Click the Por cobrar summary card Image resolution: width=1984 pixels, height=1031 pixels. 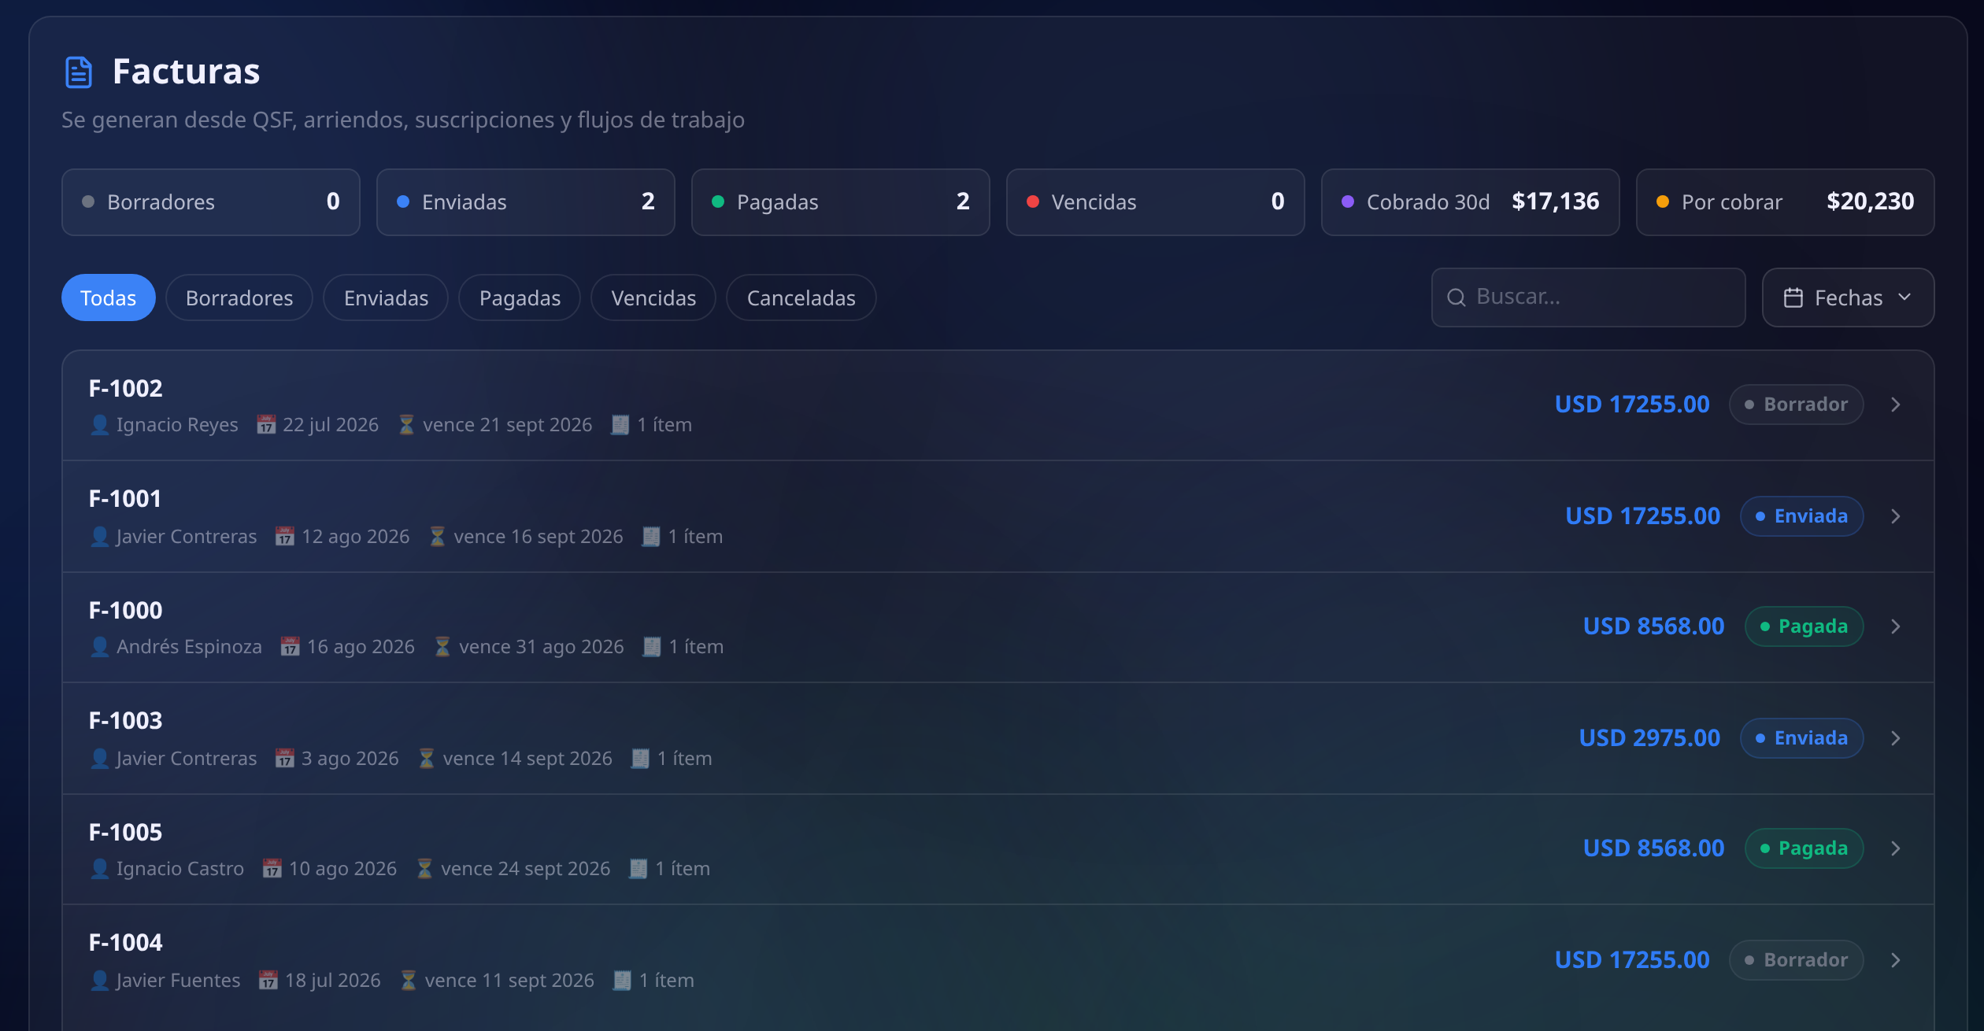1786,202
